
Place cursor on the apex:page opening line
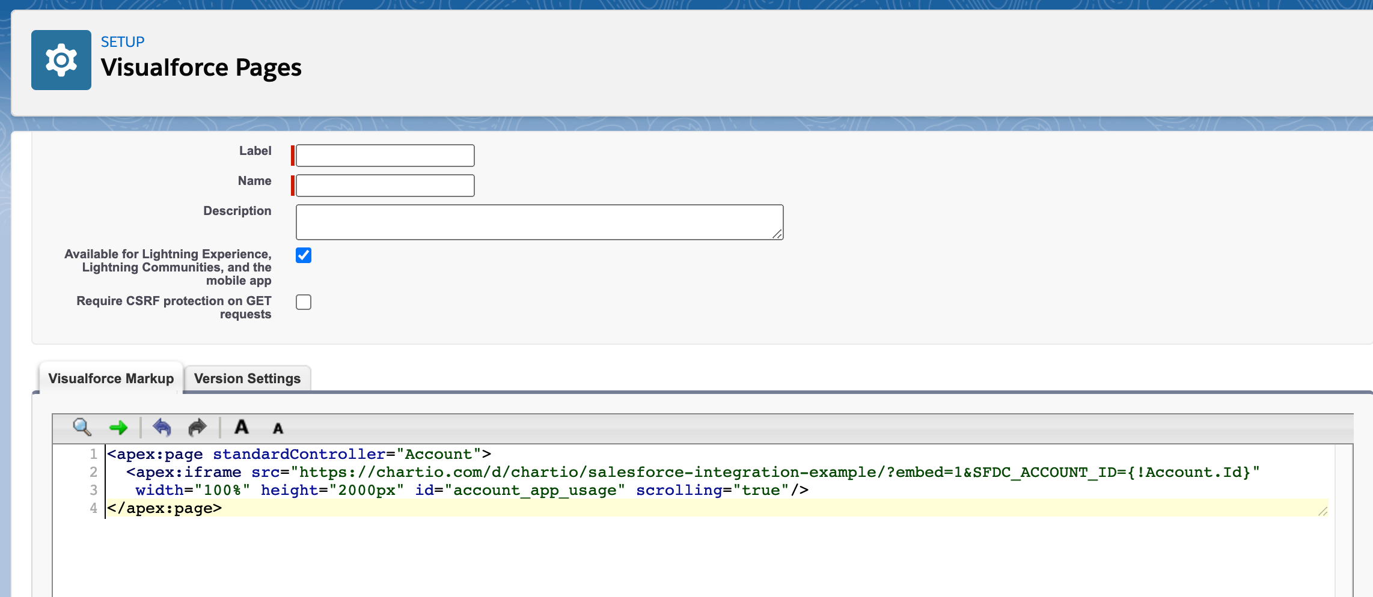pos(299,454)
